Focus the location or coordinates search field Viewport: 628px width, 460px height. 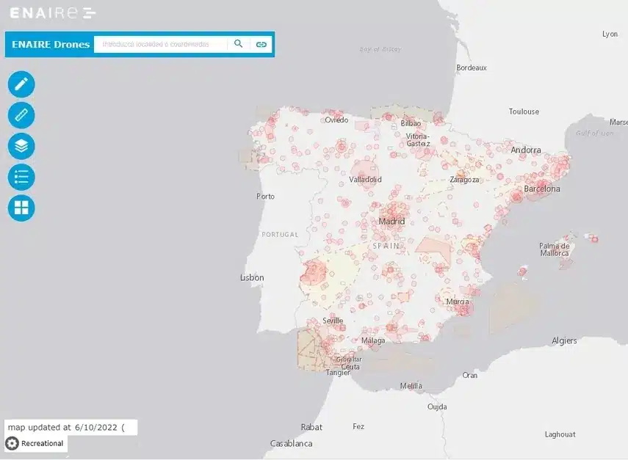[160, 44]
